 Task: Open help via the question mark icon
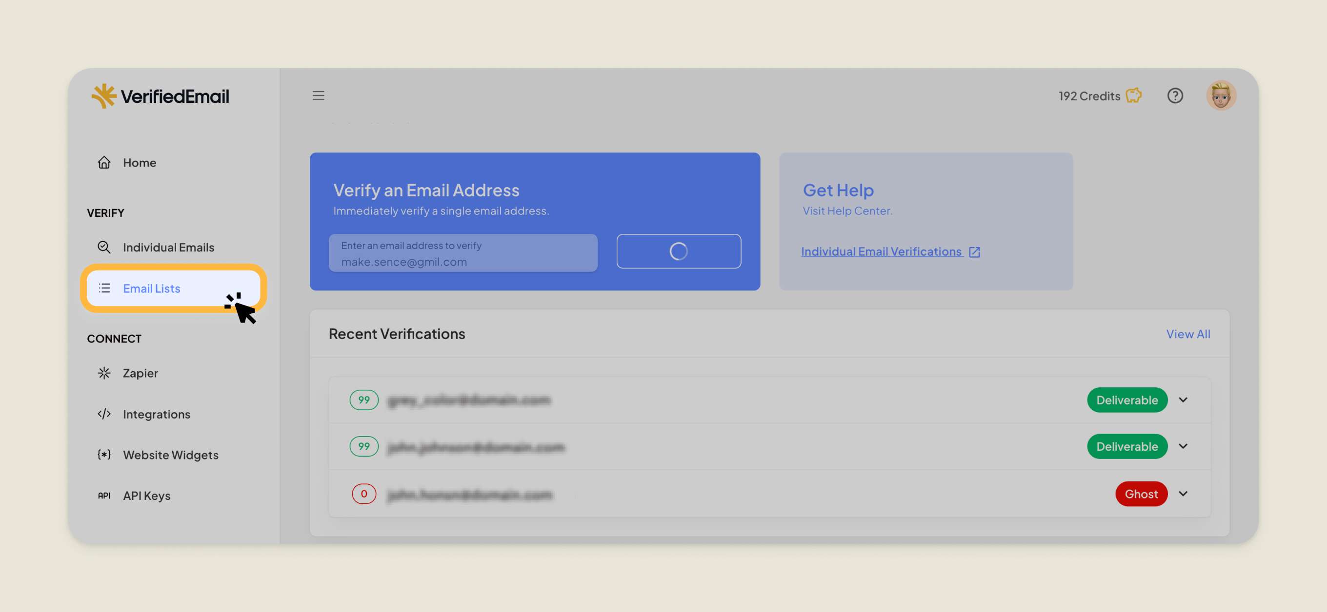(1175, 95)
